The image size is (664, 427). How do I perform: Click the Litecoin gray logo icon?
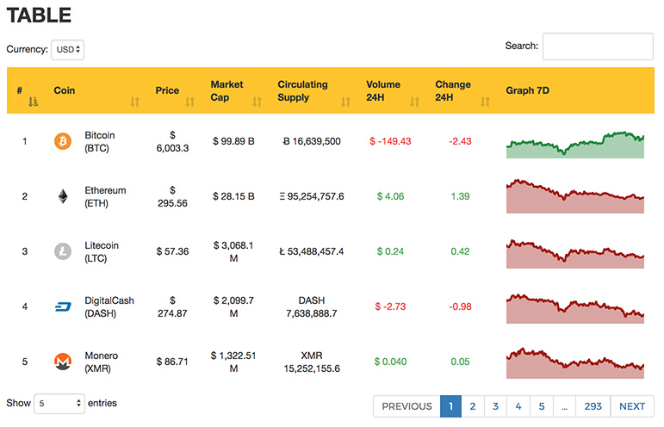(x=63, y=251)
